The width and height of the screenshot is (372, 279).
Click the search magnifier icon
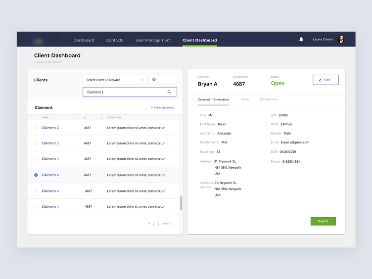169,92
